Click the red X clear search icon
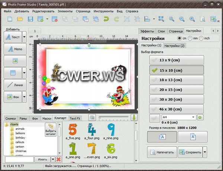The height and width of the screenshot is (171, 223). tap(58, 159)
